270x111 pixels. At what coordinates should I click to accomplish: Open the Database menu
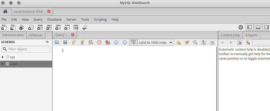click(54, 19)
